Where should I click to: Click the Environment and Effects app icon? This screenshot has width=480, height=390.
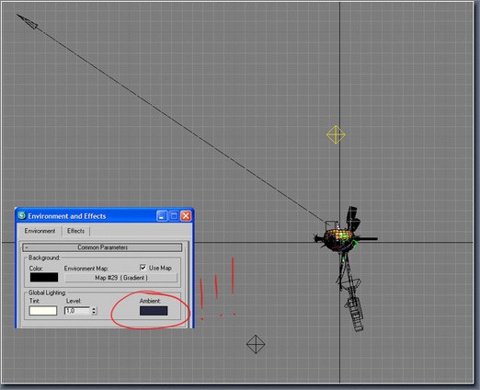pyautogui.click(x=22, y=215)
